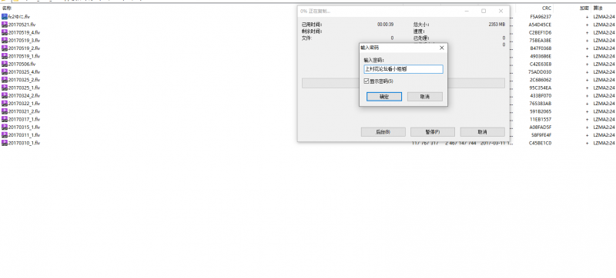Click the video icon beside 20170317_1.flv
616x278 pixels.
5,119
